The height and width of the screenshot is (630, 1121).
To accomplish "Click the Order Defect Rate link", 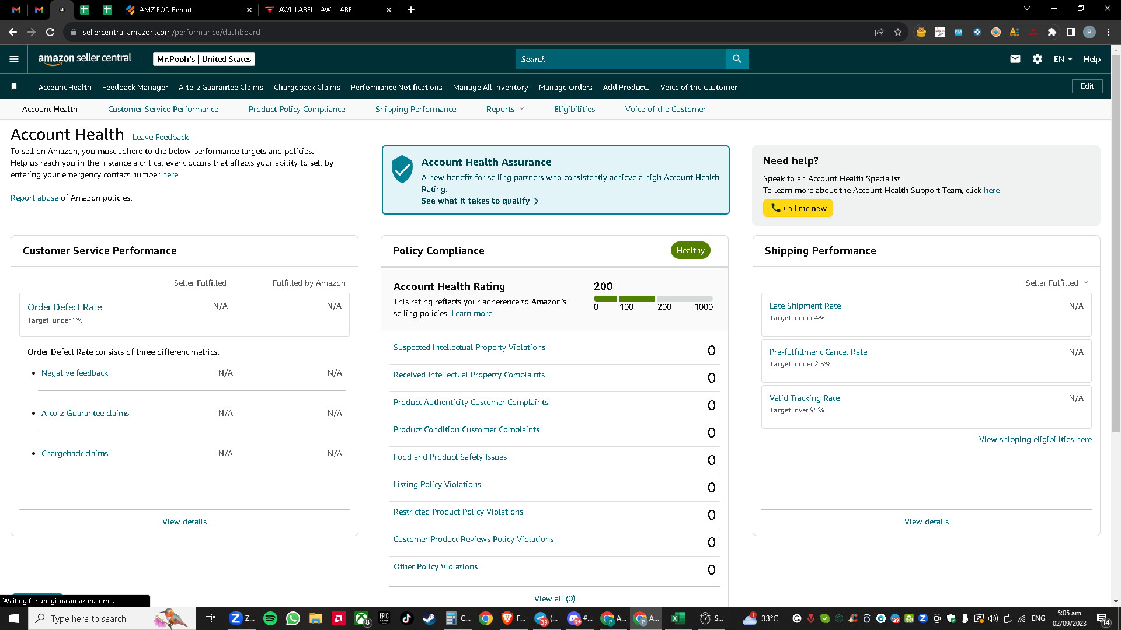I will click(x=65, y=307).
